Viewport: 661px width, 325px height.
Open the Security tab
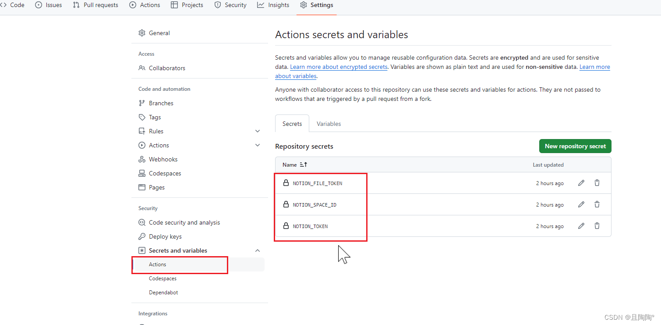(230, 5)
